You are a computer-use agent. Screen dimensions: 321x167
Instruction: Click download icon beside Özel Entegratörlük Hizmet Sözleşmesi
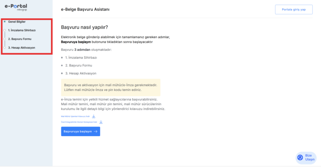coord(101,122)
